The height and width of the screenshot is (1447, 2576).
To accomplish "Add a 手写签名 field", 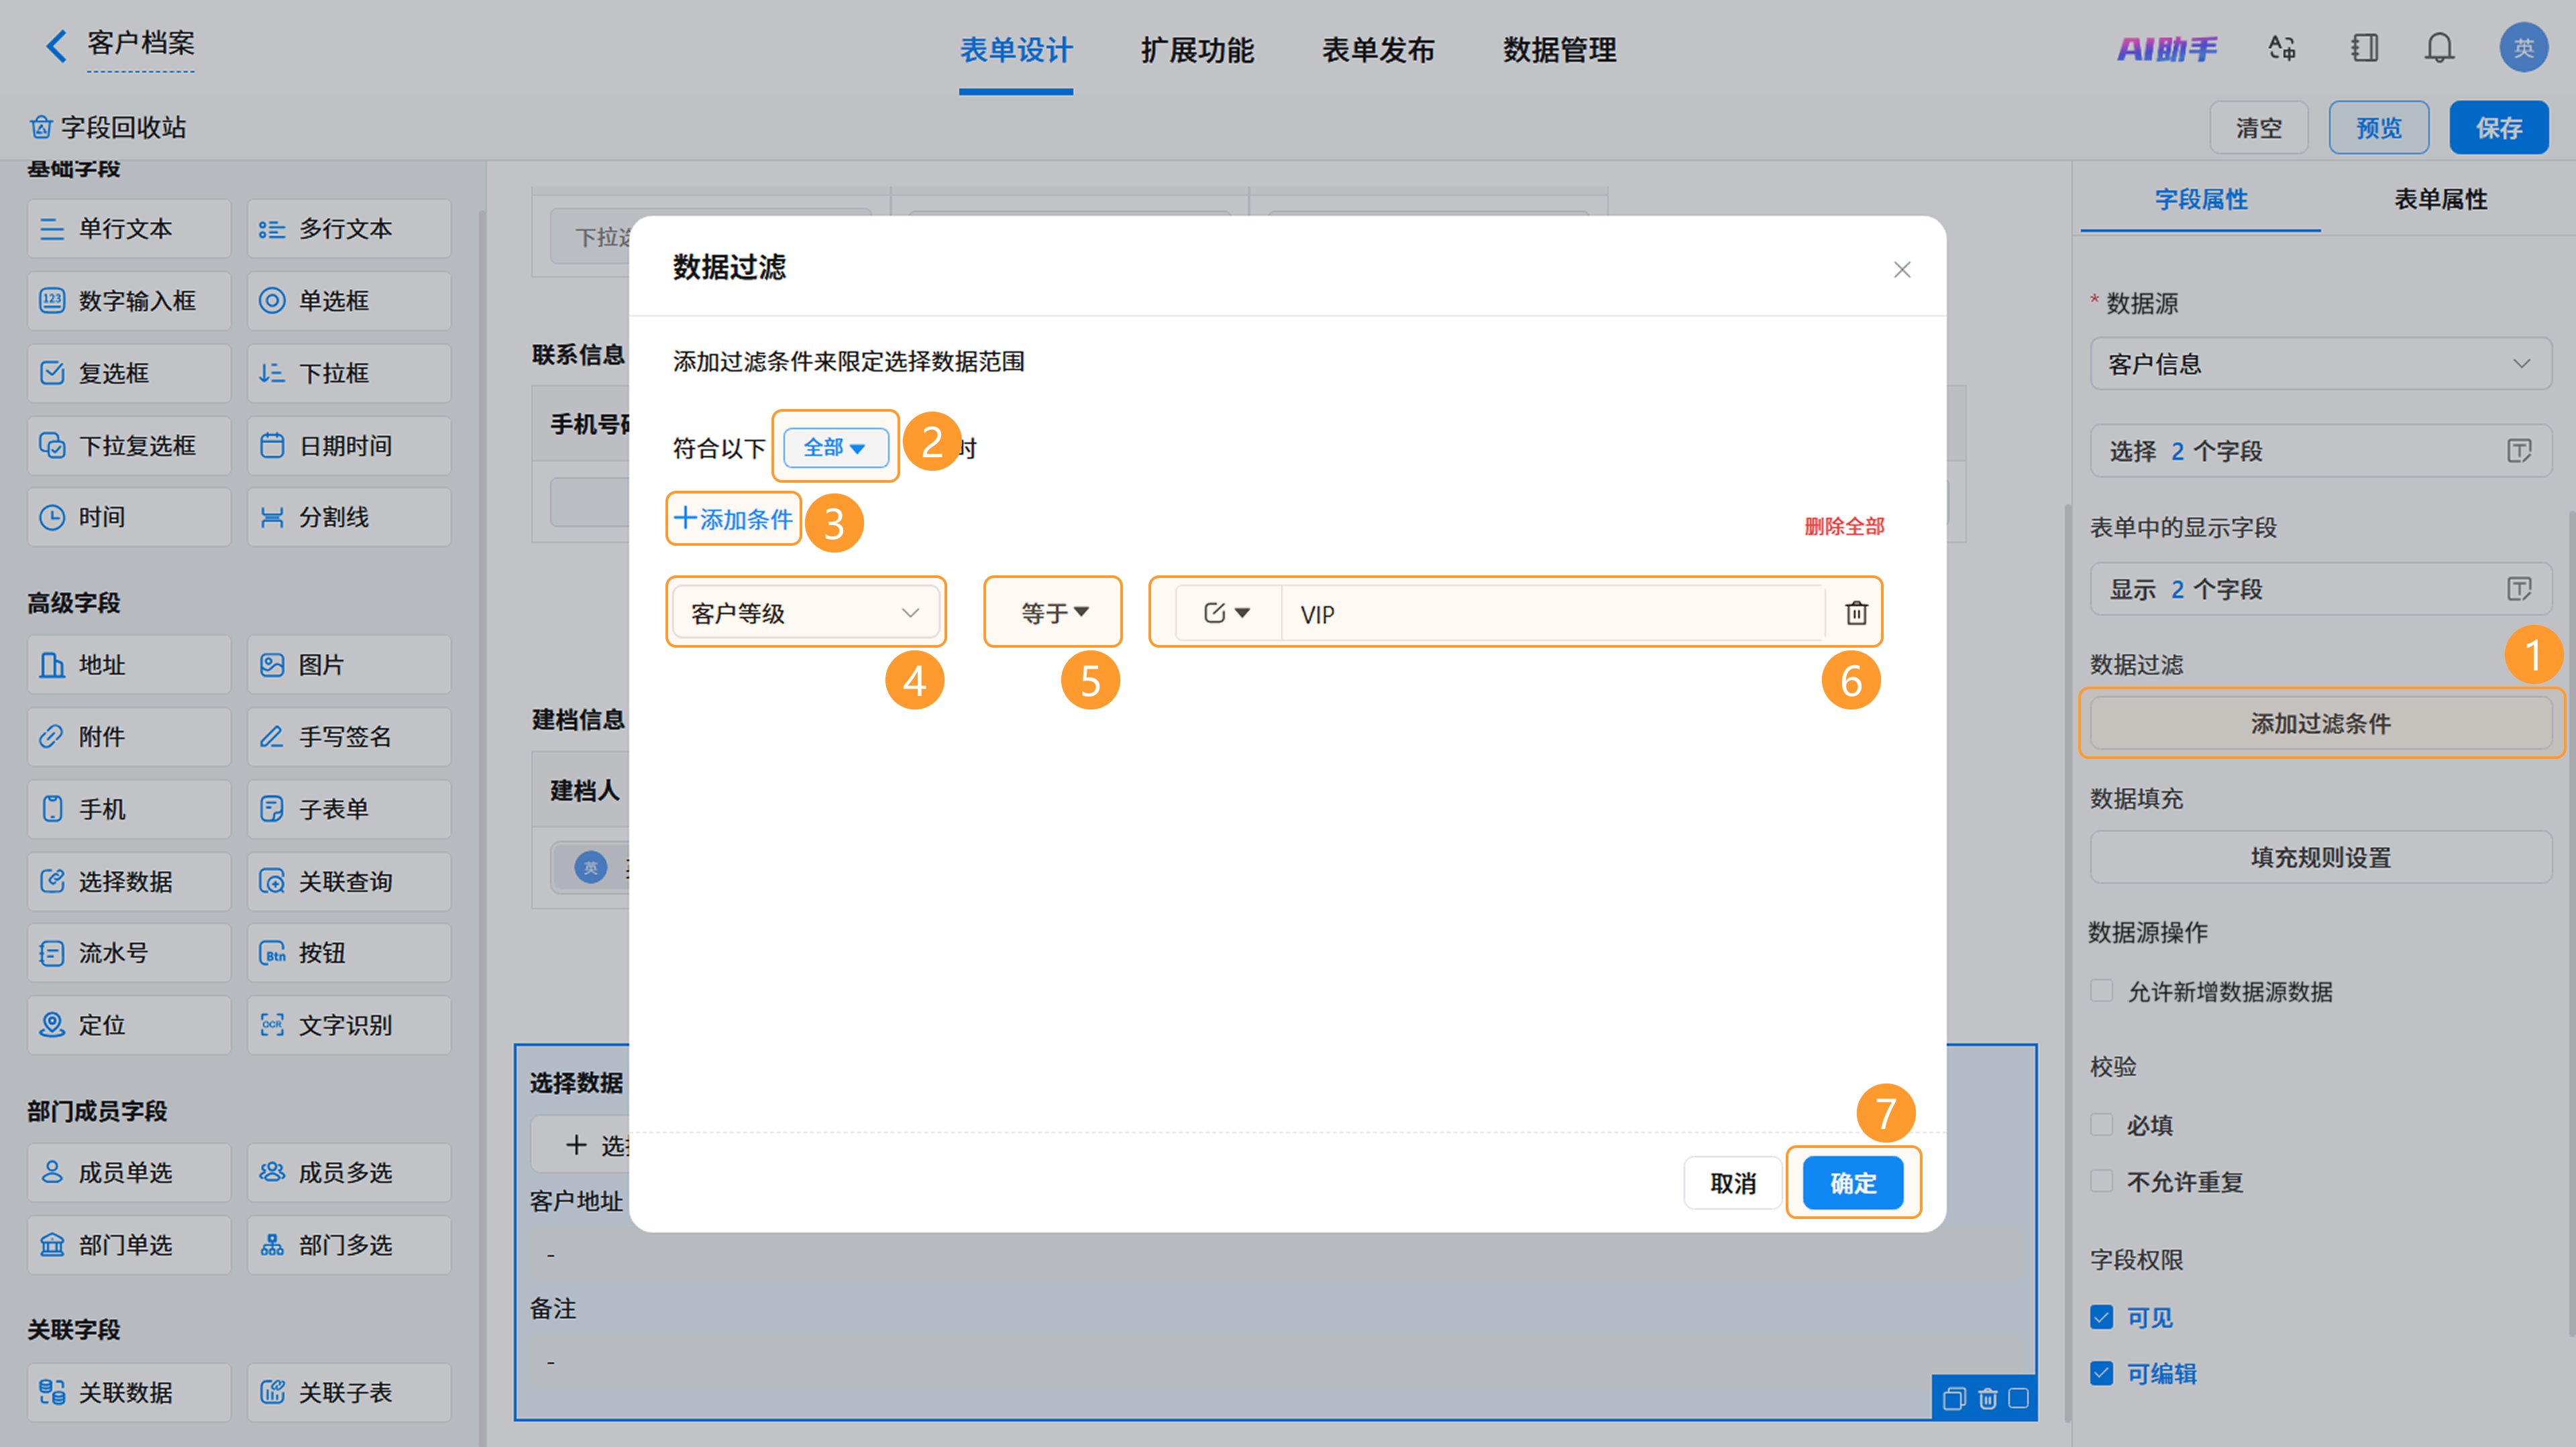I will (349, 736).
